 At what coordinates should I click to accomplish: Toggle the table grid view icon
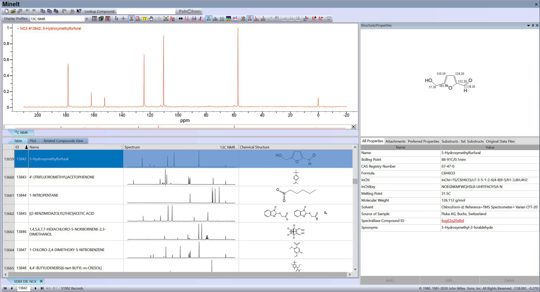tap(94, 19)
